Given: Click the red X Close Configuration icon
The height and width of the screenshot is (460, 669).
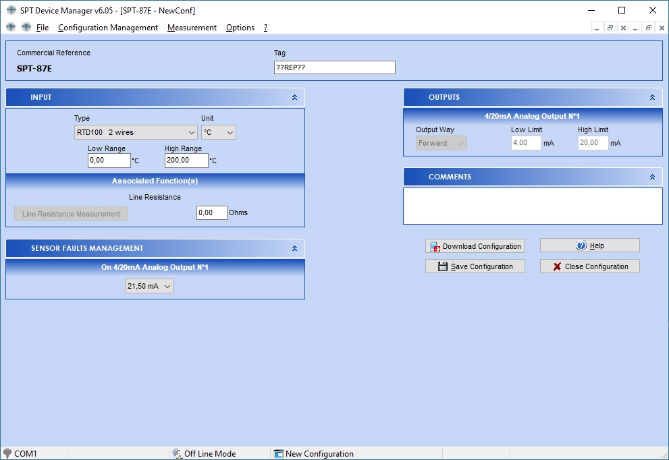Looking at the screenshot, I should (557, 266).
